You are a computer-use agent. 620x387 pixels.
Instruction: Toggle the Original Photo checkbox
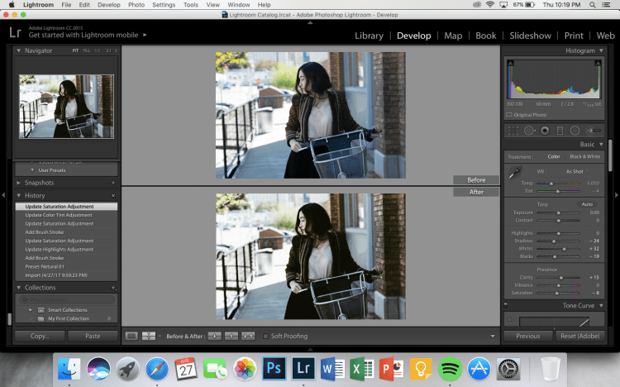(x=509, y=115)
